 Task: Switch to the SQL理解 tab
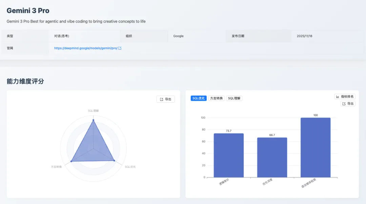coord(234,98)
